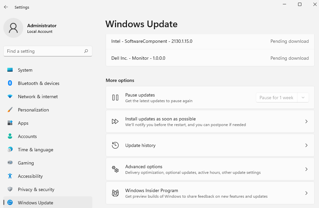Image resolution: width=319 pixels, height=208 pixels.
Task: Maximize the Settings window
Action: click(x=300, y=4)
